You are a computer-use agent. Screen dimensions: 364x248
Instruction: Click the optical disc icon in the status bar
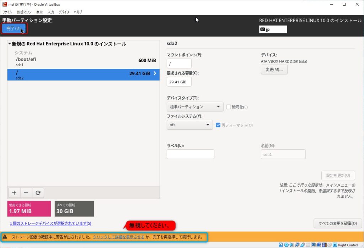pos(287,245)
